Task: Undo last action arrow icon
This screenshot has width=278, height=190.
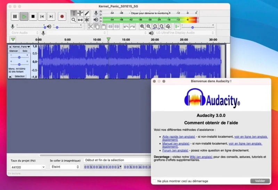Action: click(x=126, y=27)
